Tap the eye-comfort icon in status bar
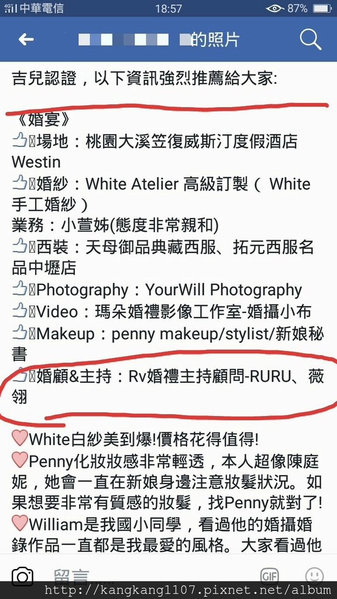 tap(275, 8)
